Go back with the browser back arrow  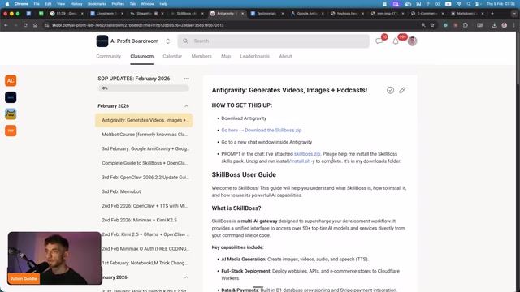[6, 25]
